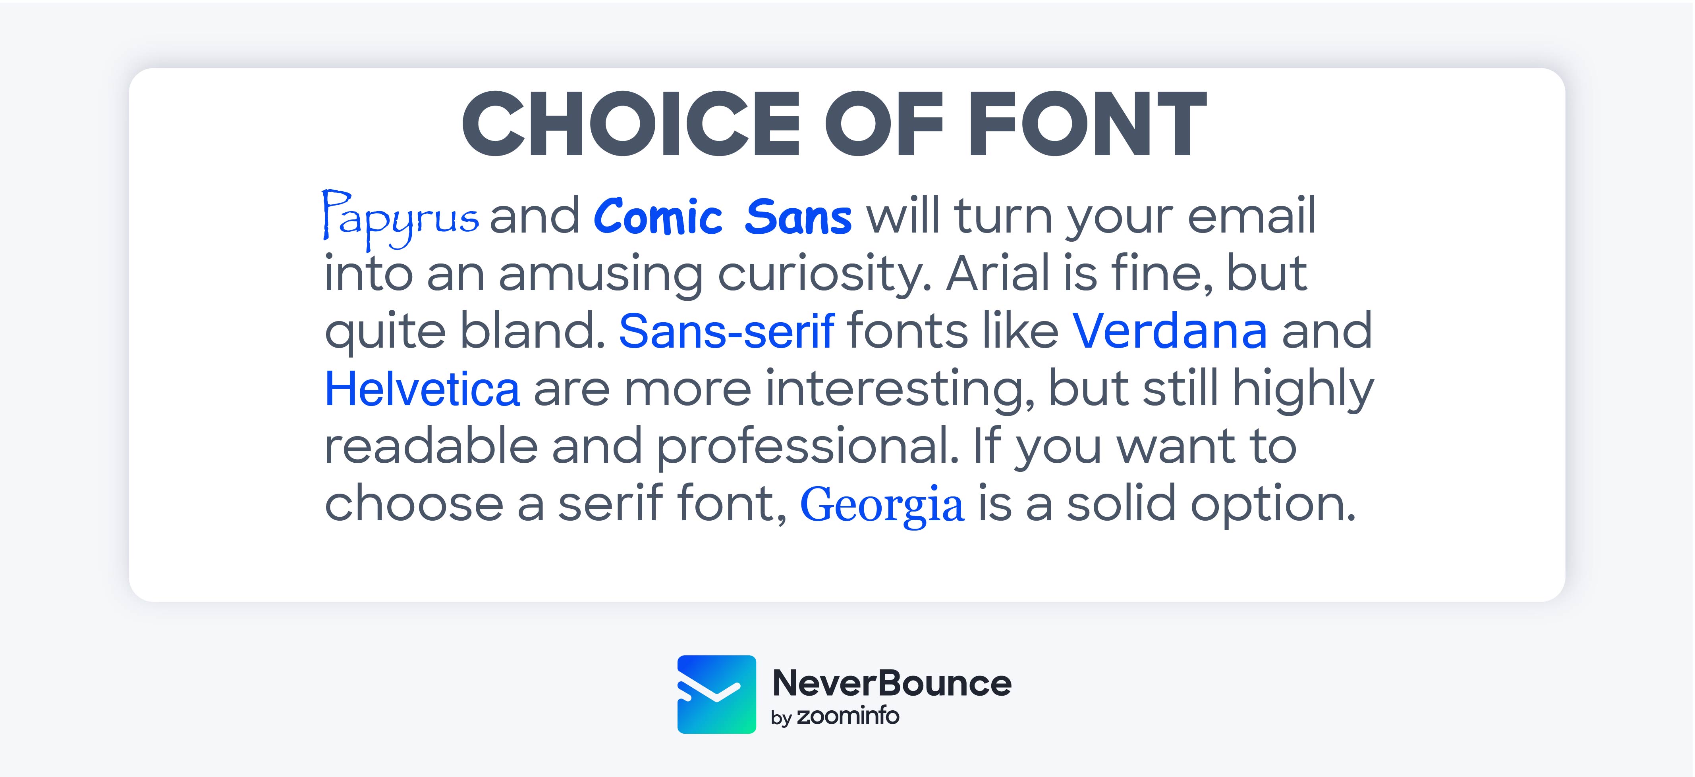Click the blue Sans-serif text

(x=726, y=331)
